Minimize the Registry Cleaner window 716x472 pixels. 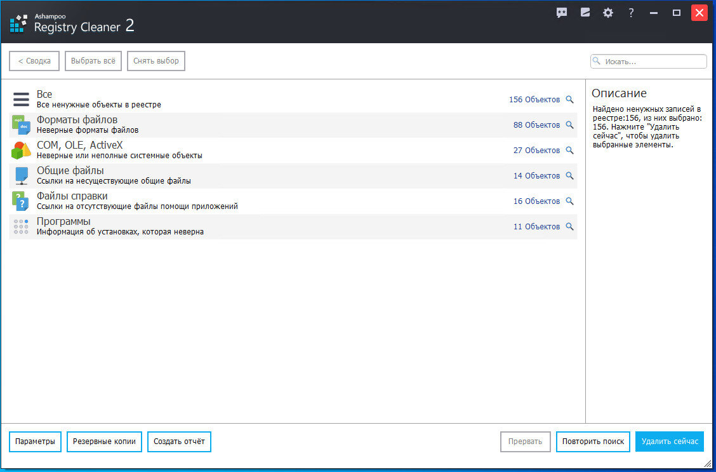click(654, 13)
